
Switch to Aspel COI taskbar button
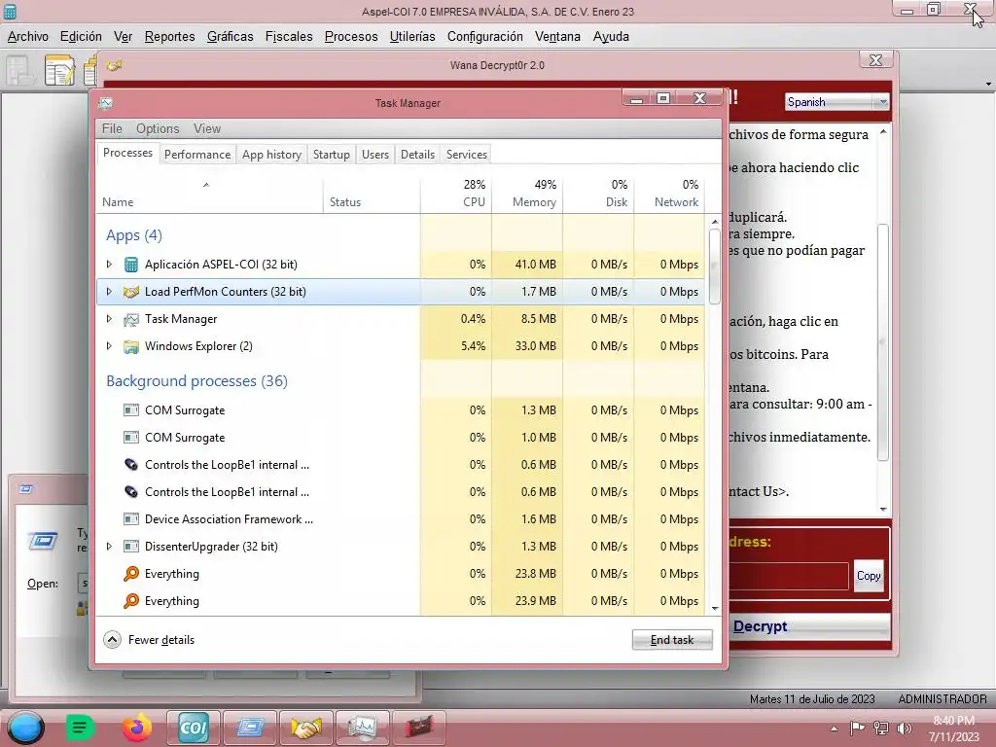[194, 728]
